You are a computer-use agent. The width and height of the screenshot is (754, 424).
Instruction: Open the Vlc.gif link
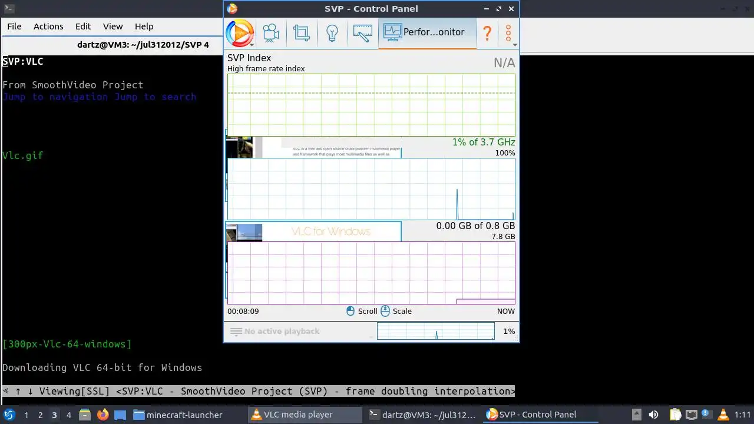23,155
